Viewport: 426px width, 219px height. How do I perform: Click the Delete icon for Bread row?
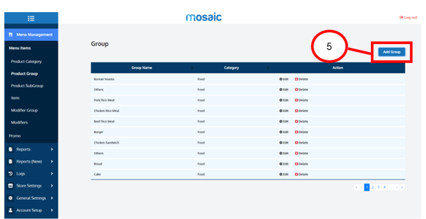[296, 164]
